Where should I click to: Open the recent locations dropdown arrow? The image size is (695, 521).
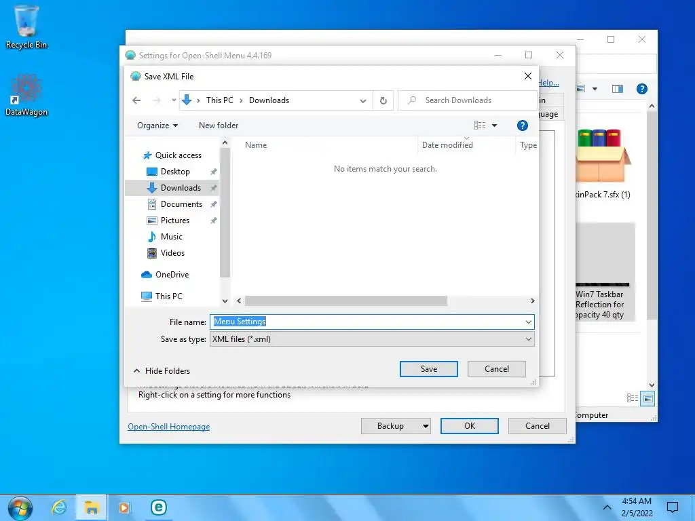[174, 100]
